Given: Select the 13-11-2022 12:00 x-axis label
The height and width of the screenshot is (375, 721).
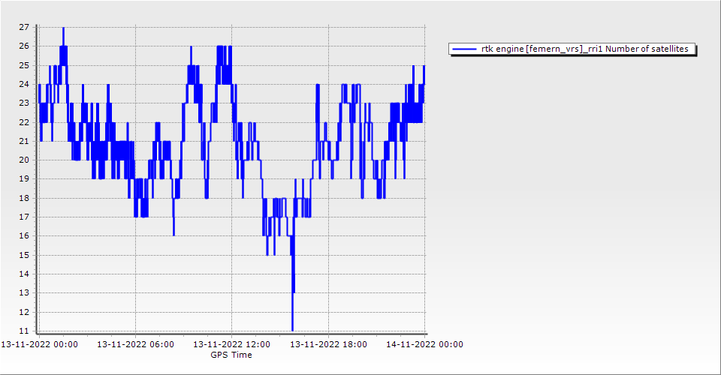Looking at the screenshot, I should [231, 344].
